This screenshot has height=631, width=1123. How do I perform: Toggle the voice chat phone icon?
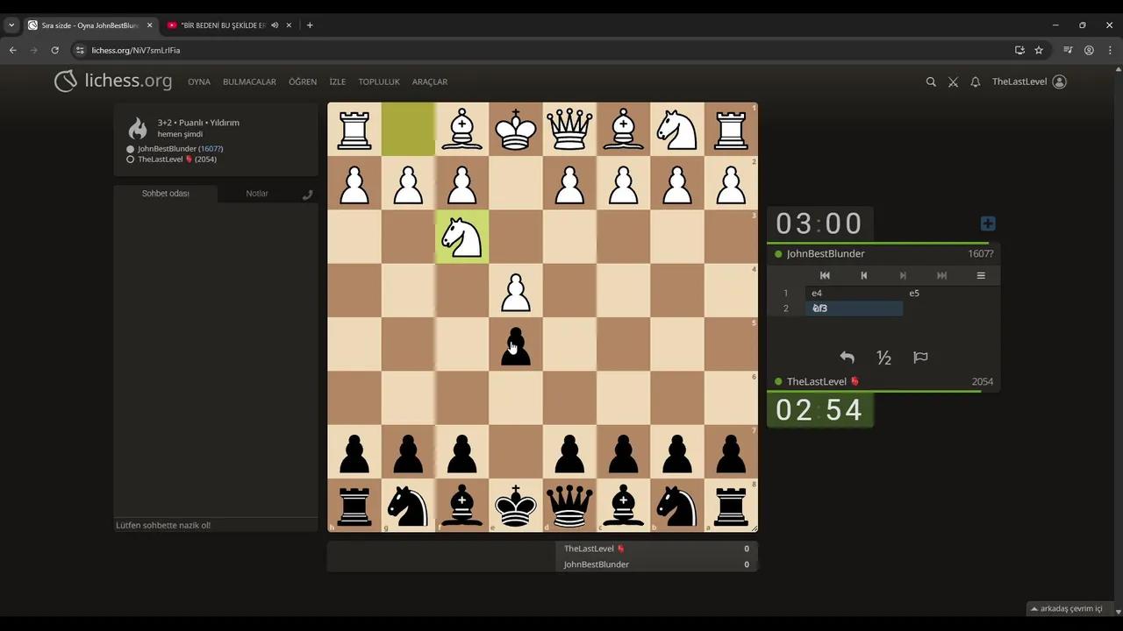pyautogui.click(x=307, y=195)
